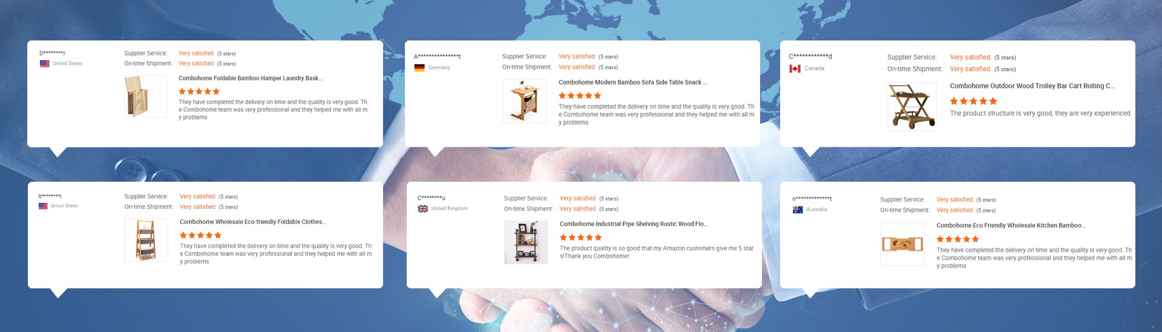This screenshot has height=332, width=1162.
Task: Click the star rating on Bar Cart review
Action: pos(973,101)
